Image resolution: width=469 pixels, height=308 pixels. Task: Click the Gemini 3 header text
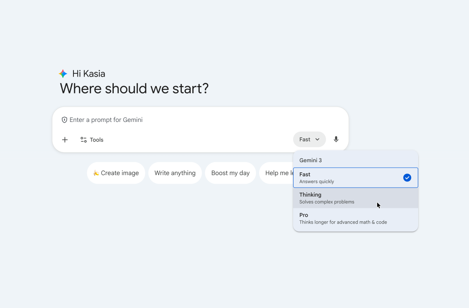tap(311, 160)
